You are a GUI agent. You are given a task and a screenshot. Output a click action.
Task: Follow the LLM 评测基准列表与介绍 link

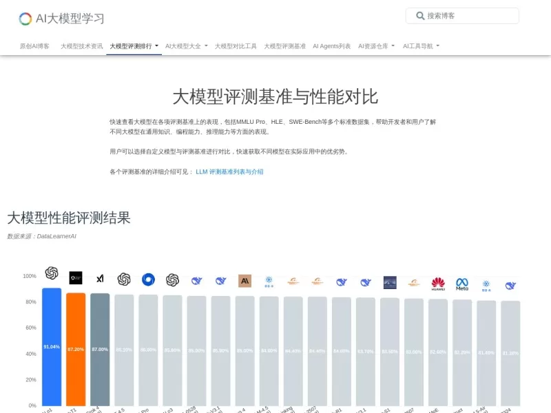pos(228,172)
